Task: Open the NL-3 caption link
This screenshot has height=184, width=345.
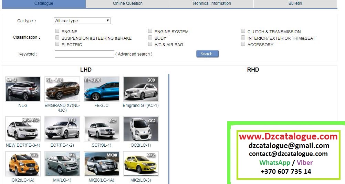Action: click(23, 105)
